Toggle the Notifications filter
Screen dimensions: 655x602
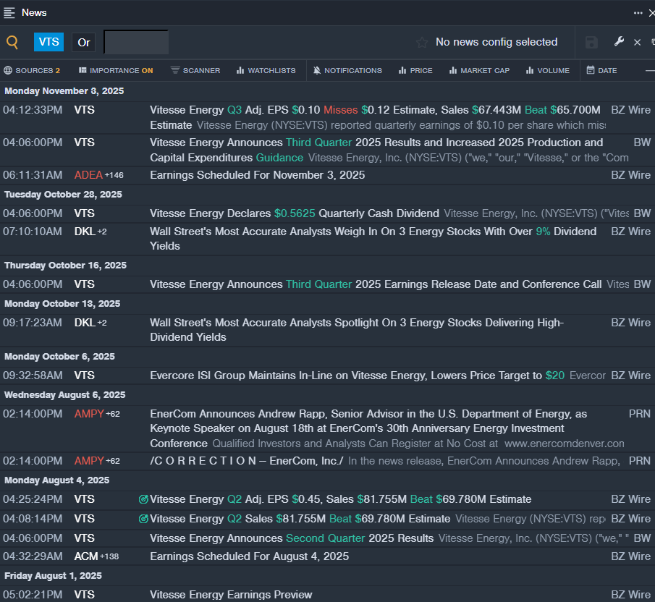point(347,70)
